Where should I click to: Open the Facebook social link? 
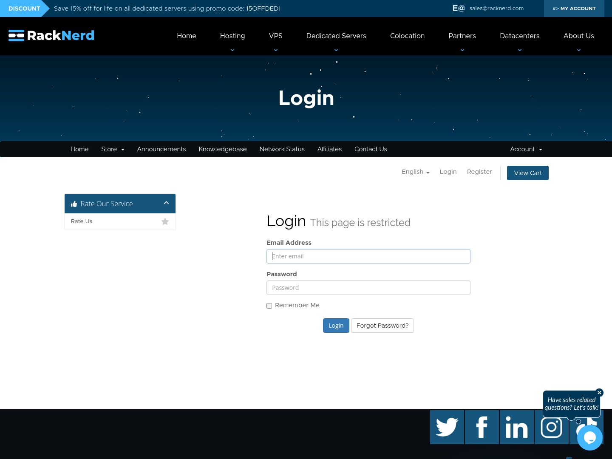(482, 427)
